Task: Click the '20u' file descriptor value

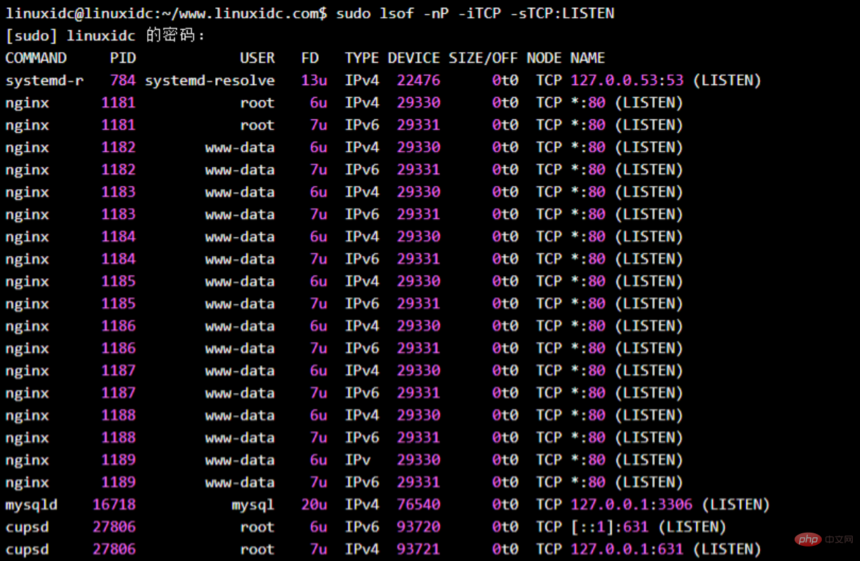Action: click(314, 505)
